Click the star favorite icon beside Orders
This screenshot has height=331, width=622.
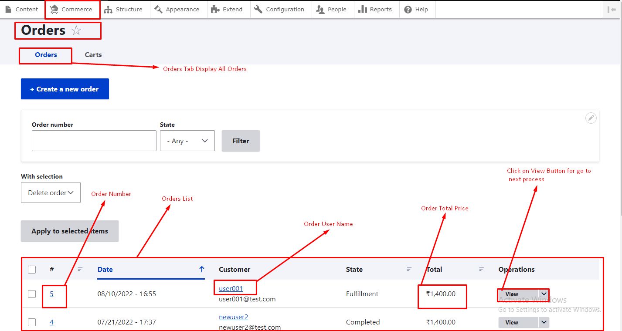point(76,30)
